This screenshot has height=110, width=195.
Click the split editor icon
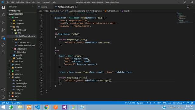pos(188,7)
